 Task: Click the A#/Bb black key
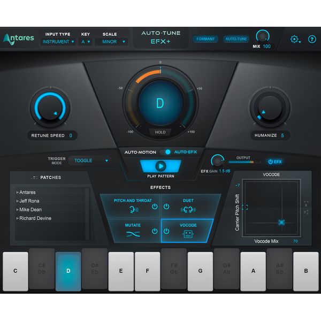(279, 269)
